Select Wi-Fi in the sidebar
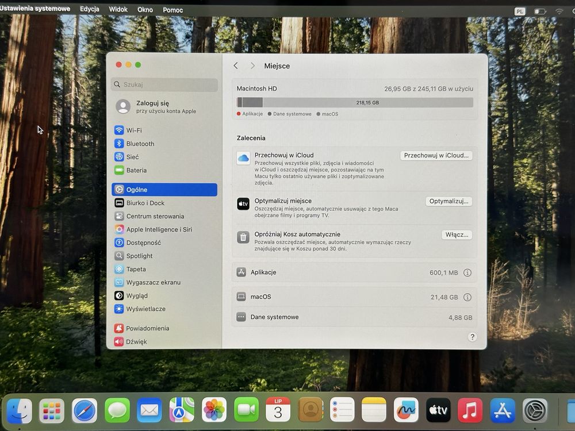 (164, 130)
